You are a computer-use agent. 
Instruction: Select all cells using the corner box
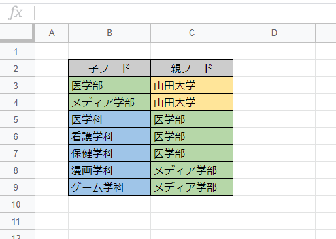pos(17,33)
